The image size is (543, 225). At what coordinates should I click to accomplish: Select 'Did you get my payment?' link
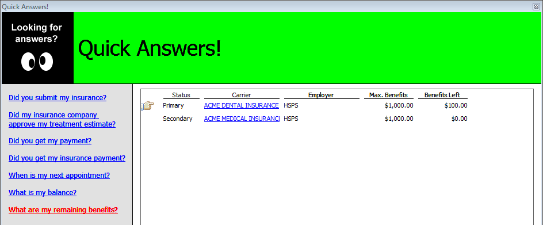[x=50, y=141]
